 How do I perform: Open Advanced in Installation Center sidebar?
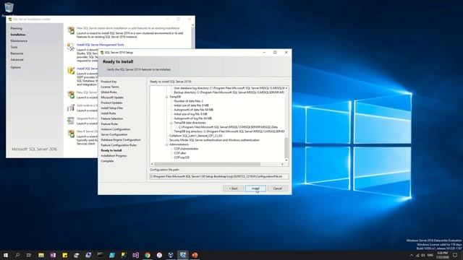[17, 59]
